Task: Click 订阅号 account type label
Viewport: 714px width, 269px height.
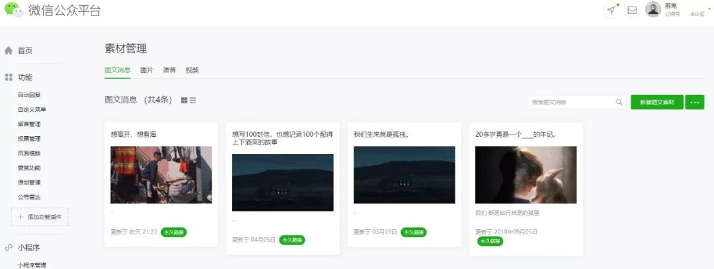Action: [672, 14]
